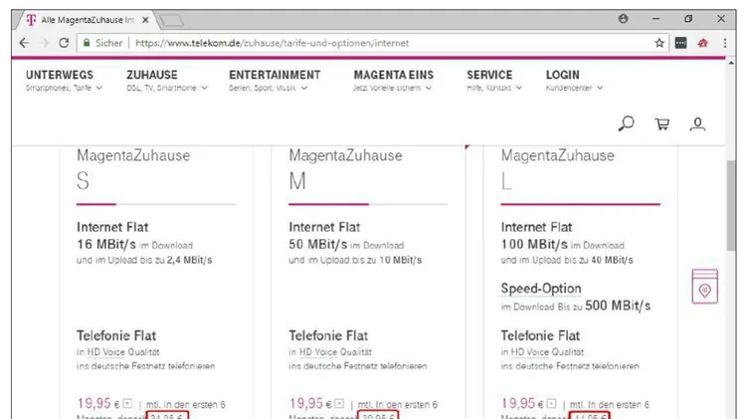Click Telefonie Flat heading in M card

pyautogui.click(x=328, y=335)
